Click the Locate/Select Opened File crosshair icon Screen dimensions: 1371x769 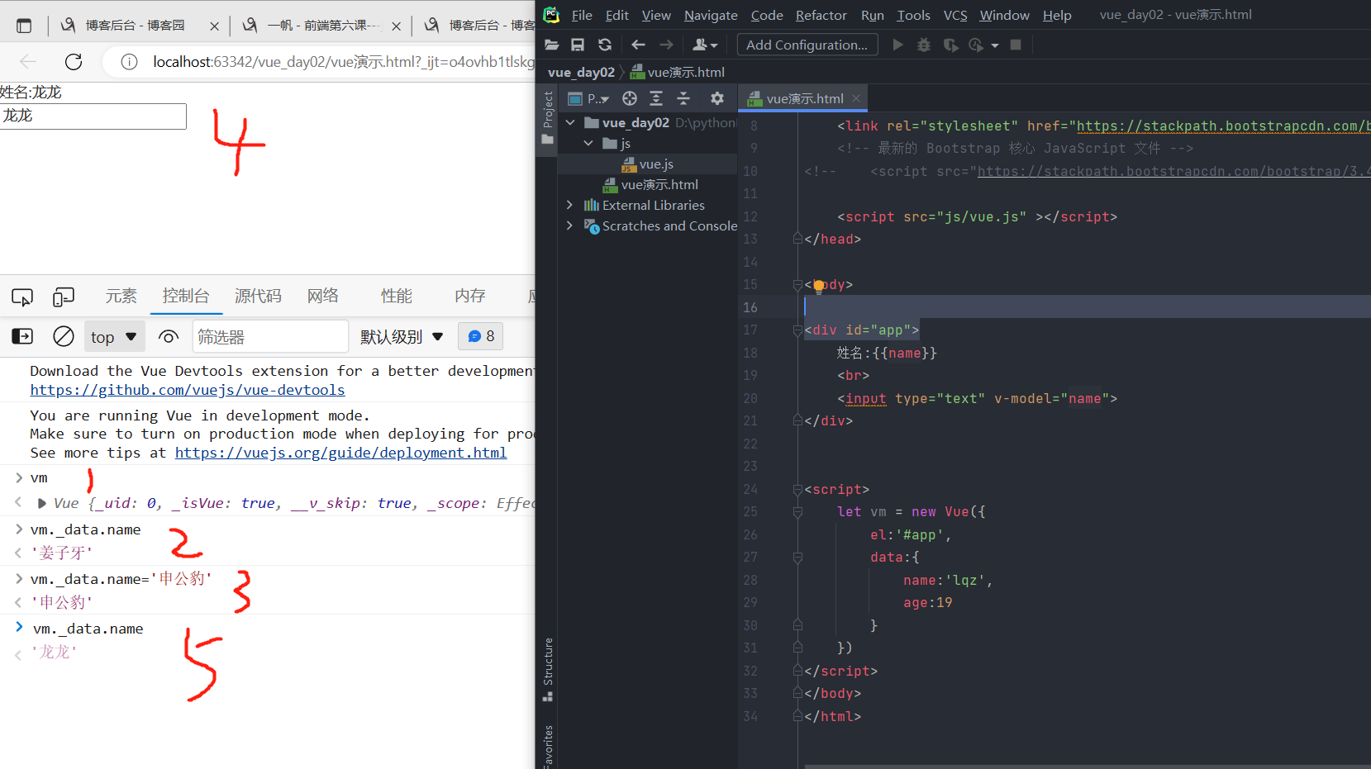pos(630,99)
